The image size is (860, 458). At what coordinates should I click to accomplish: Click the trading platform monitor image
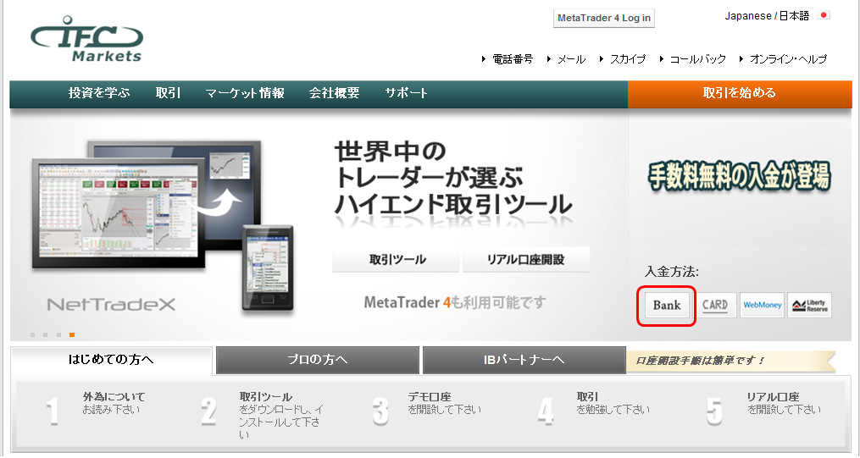pos(118,213)
